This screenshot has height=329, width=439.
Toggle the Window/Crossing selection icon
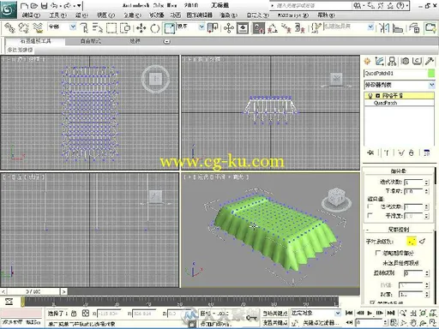[x=125, y=28]
